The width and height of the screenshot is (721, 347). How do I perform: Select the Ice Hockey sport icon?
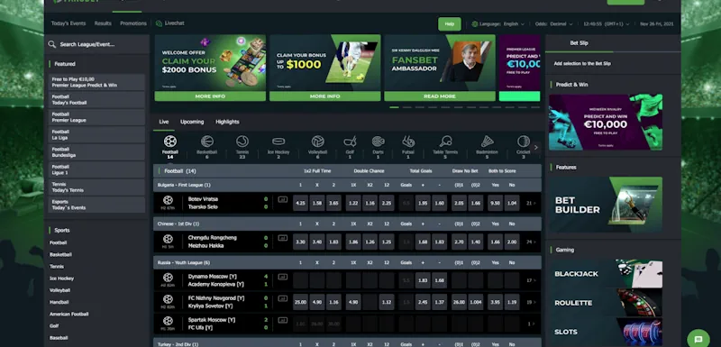click(278, 142)
